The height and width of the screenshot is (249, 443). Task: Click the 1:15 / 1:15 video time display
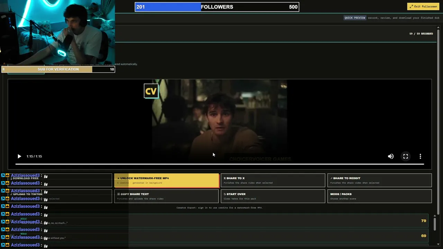pyautogui.click(x=34, y=156)
